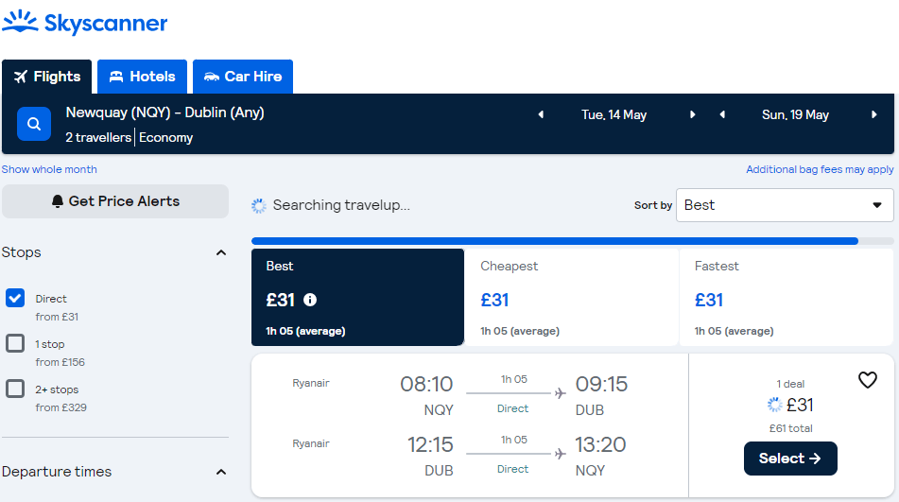Collapse the Stops filter section

pos(221,252)
